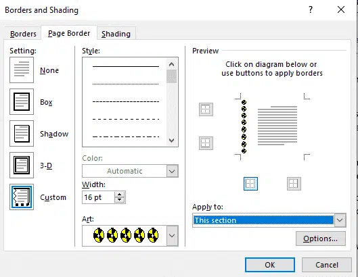
Task: Expand the Art border dropdown
Action: [172, 236]
